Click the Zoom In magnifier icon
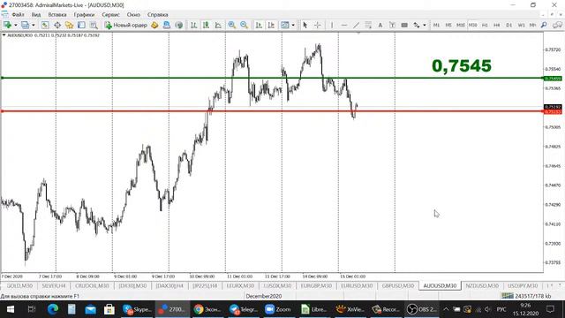 pos(231,25)
